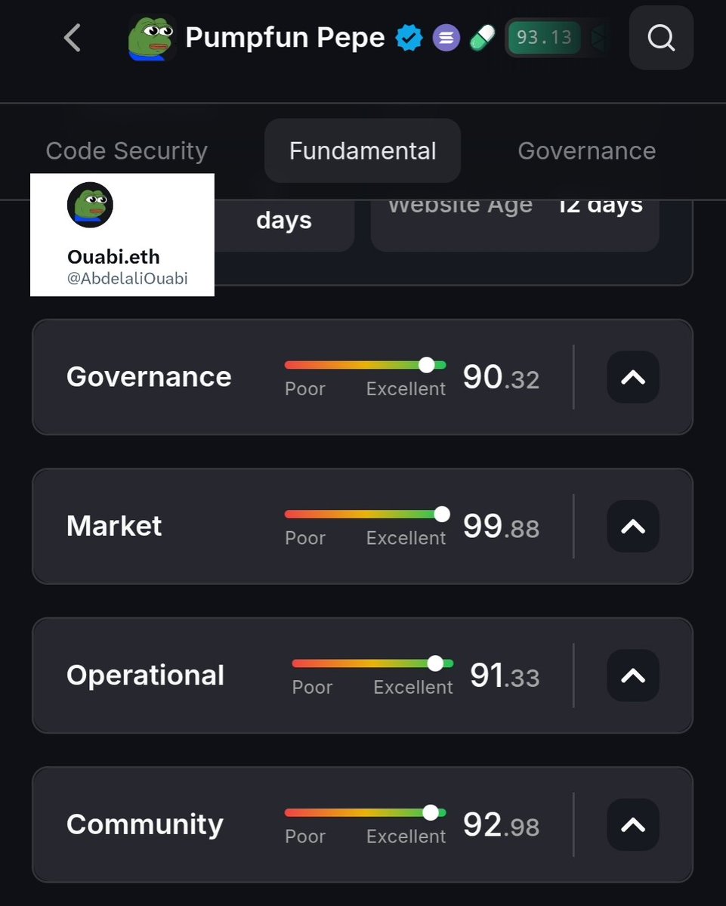Click the Market card label
The width and height of the screenshot is (726, 906).
click(114, 526)
